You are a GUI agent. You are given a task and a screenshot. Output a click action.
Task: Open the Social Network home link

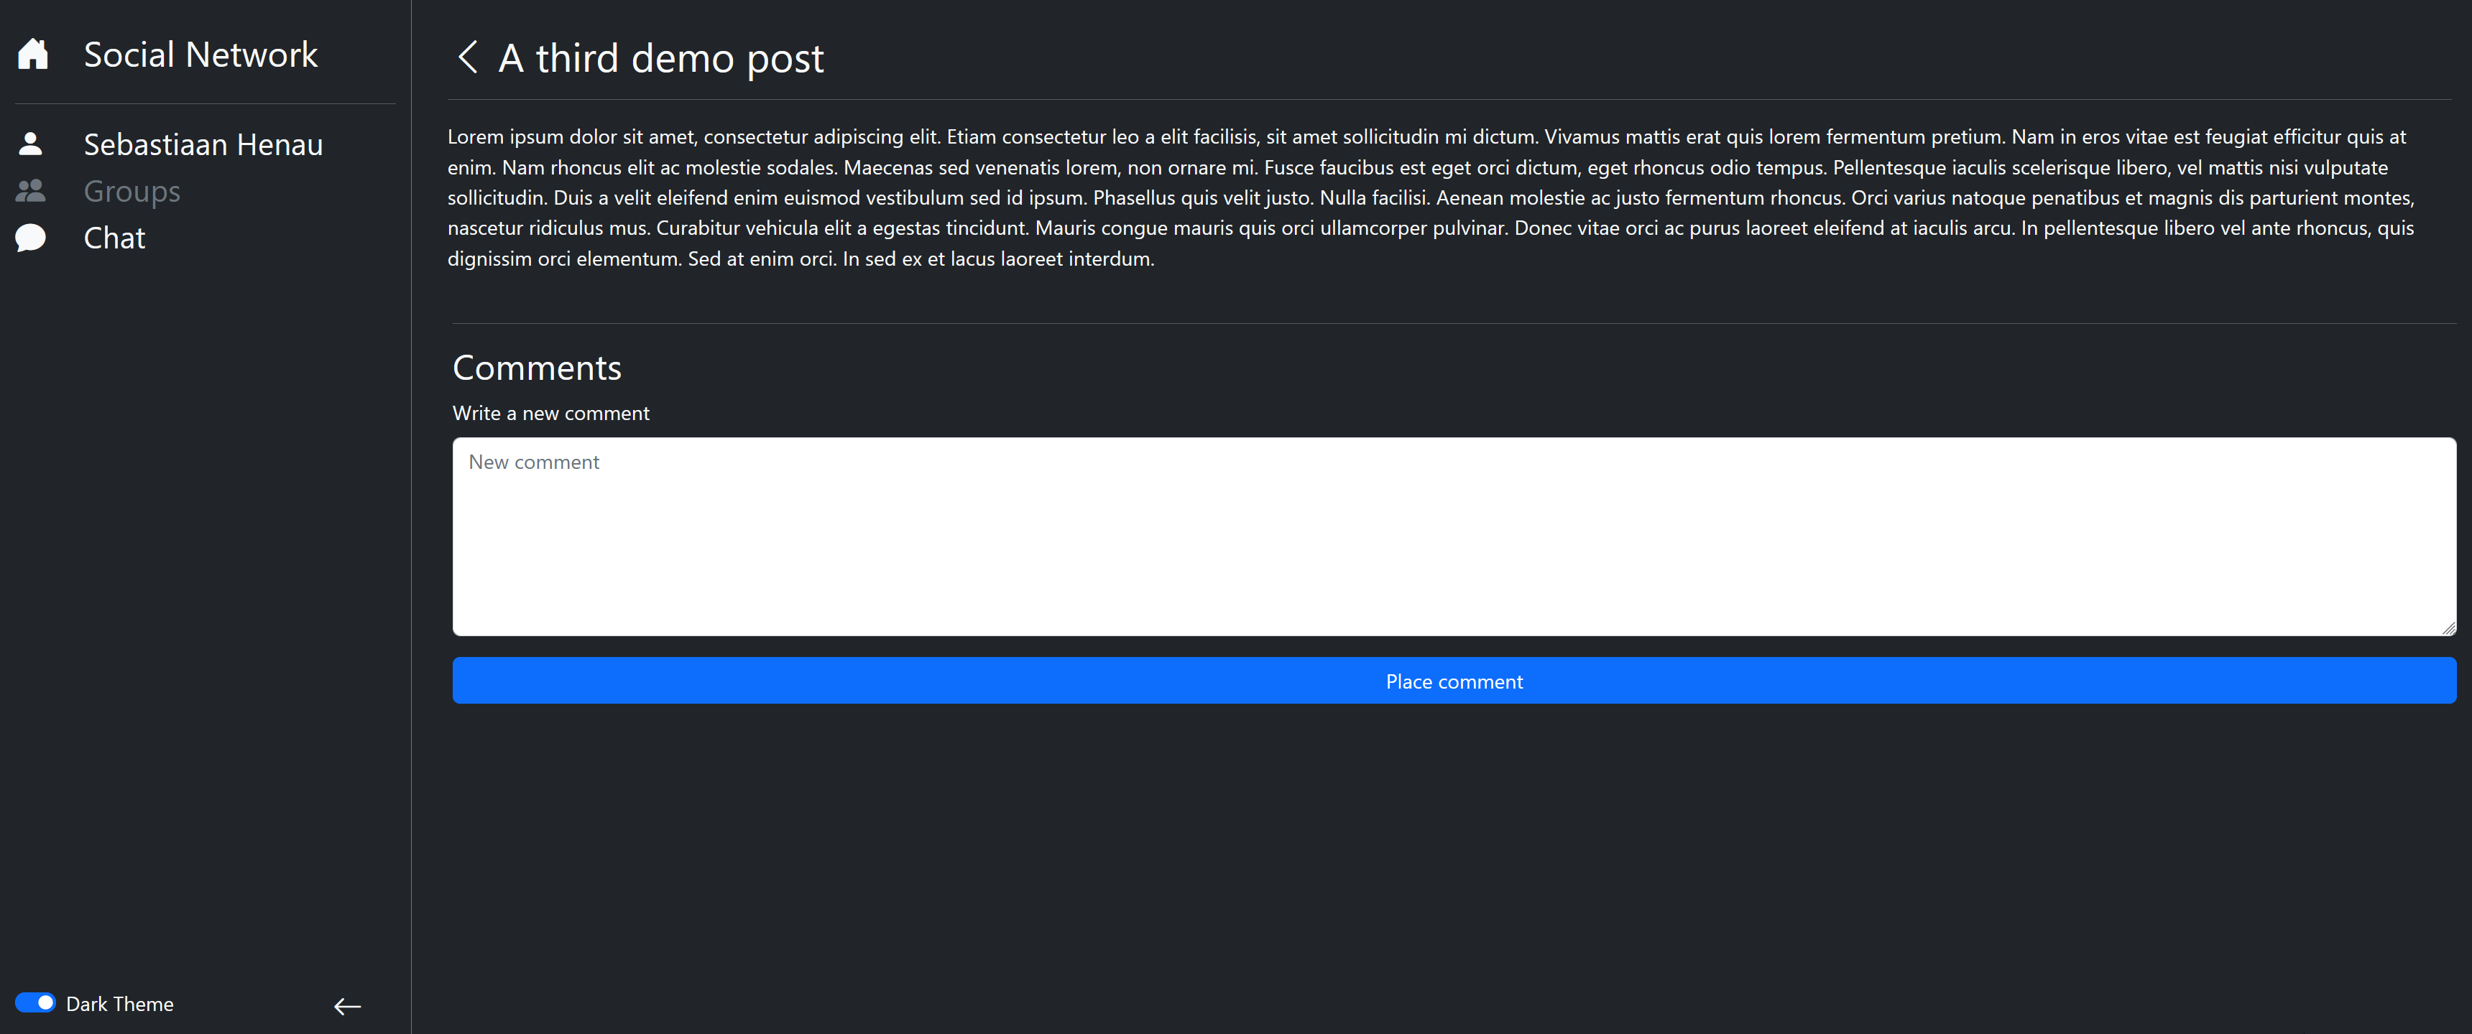[x=200, y=55]
